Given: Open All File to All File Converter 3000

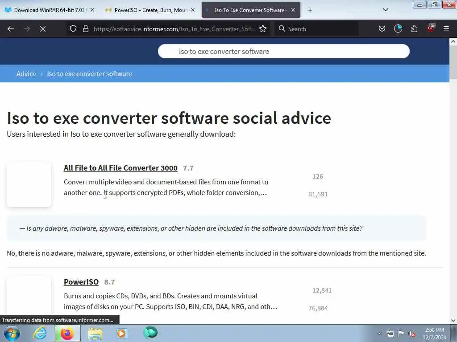Looking at the screenshot, I should coord(120,168).
